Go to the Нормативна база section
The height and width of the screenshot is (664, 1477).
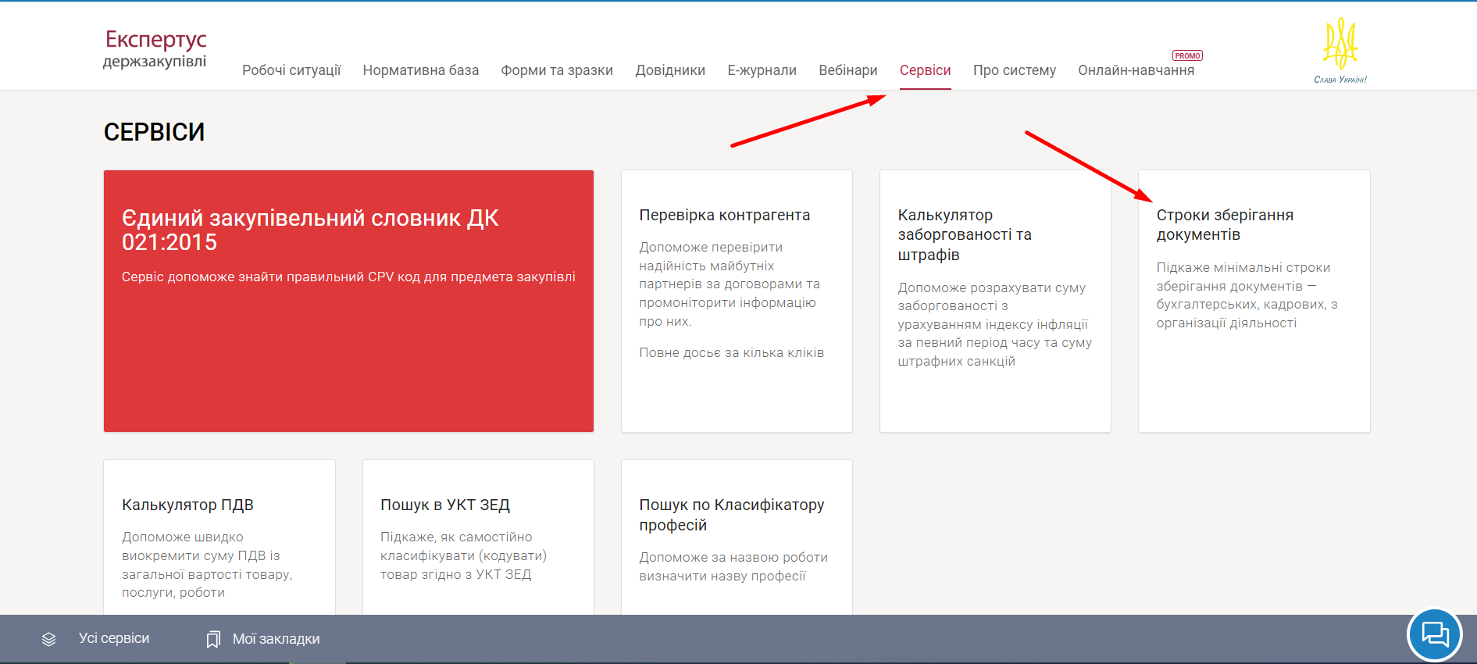click(x=420, y=70)
